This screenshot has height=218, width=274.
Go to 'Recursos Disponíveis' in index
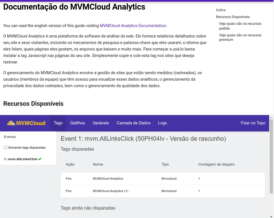[x=233, y=17]
